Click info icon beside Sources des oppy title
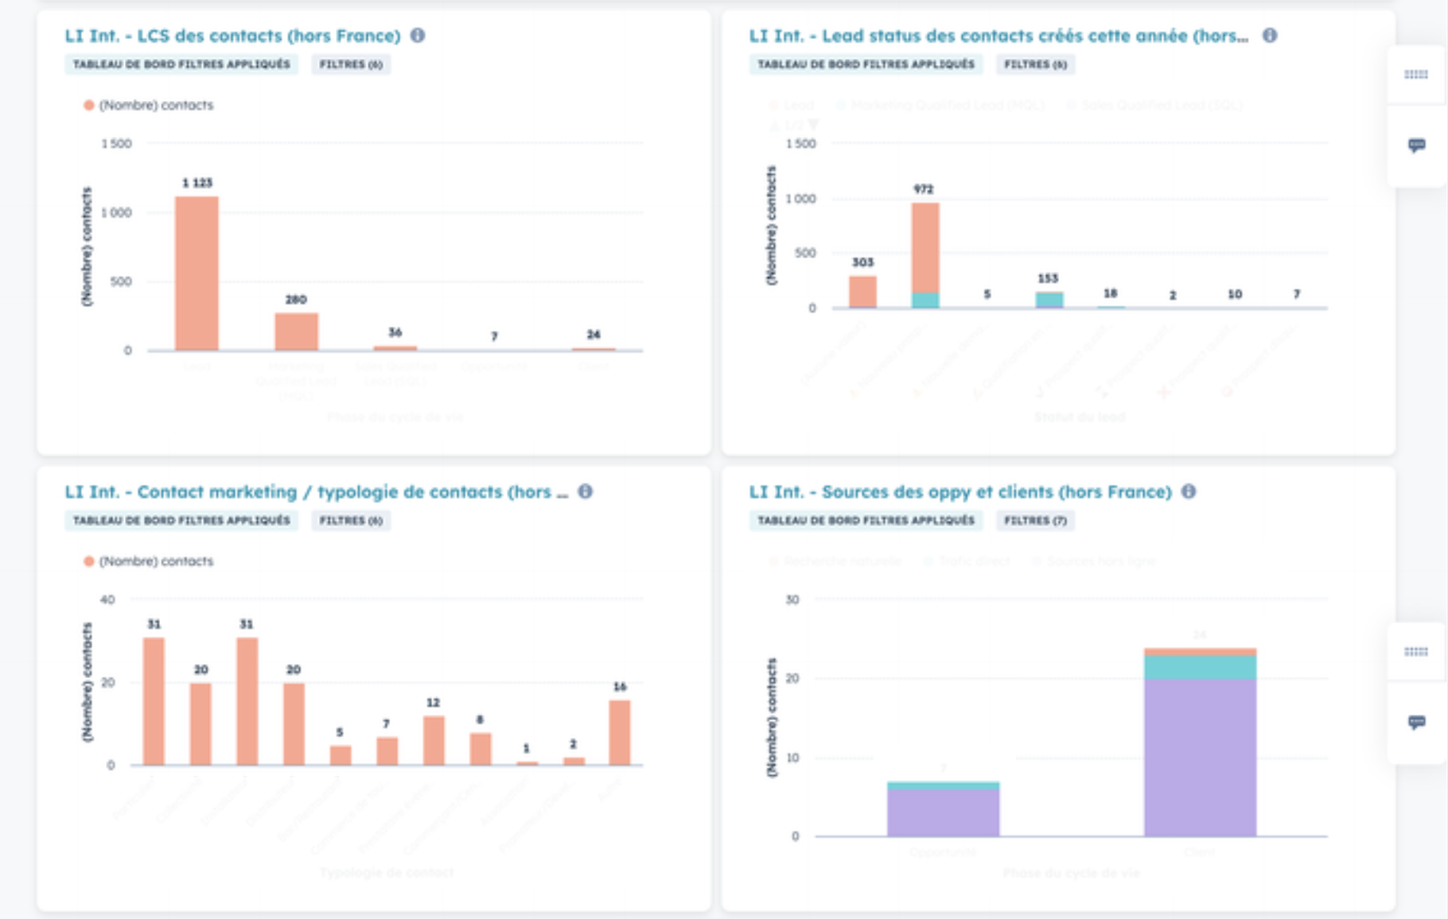This screenshot has height=919, width=1448. [1189, 492]
